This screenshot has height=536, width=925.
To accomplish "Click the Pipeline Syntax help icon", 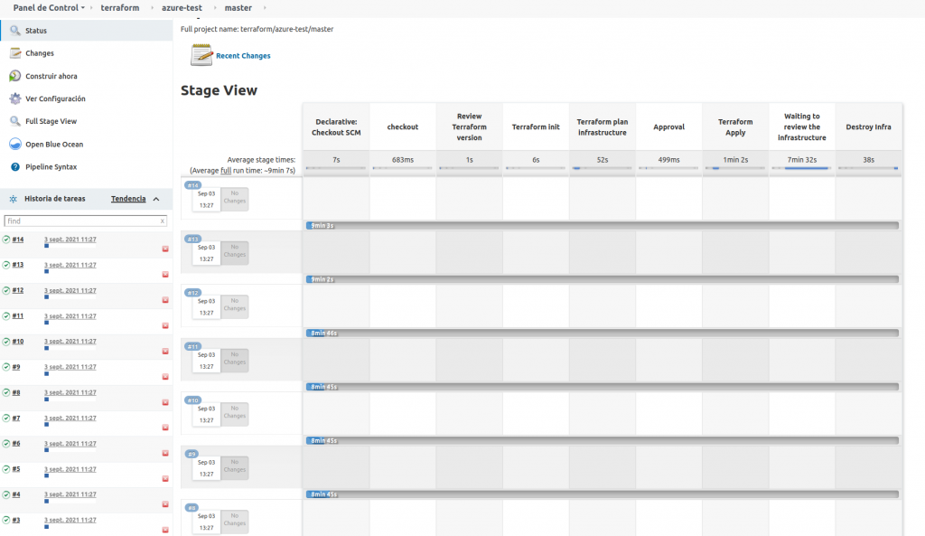I will [15, 166].
